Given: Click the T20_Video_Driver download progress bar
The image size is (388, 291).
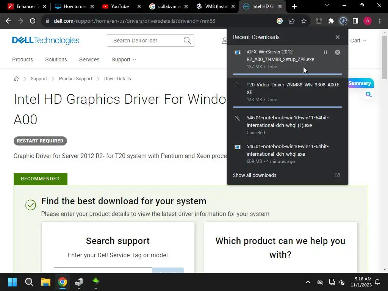Looking at the screenshot, I should [x=287, y=107].
